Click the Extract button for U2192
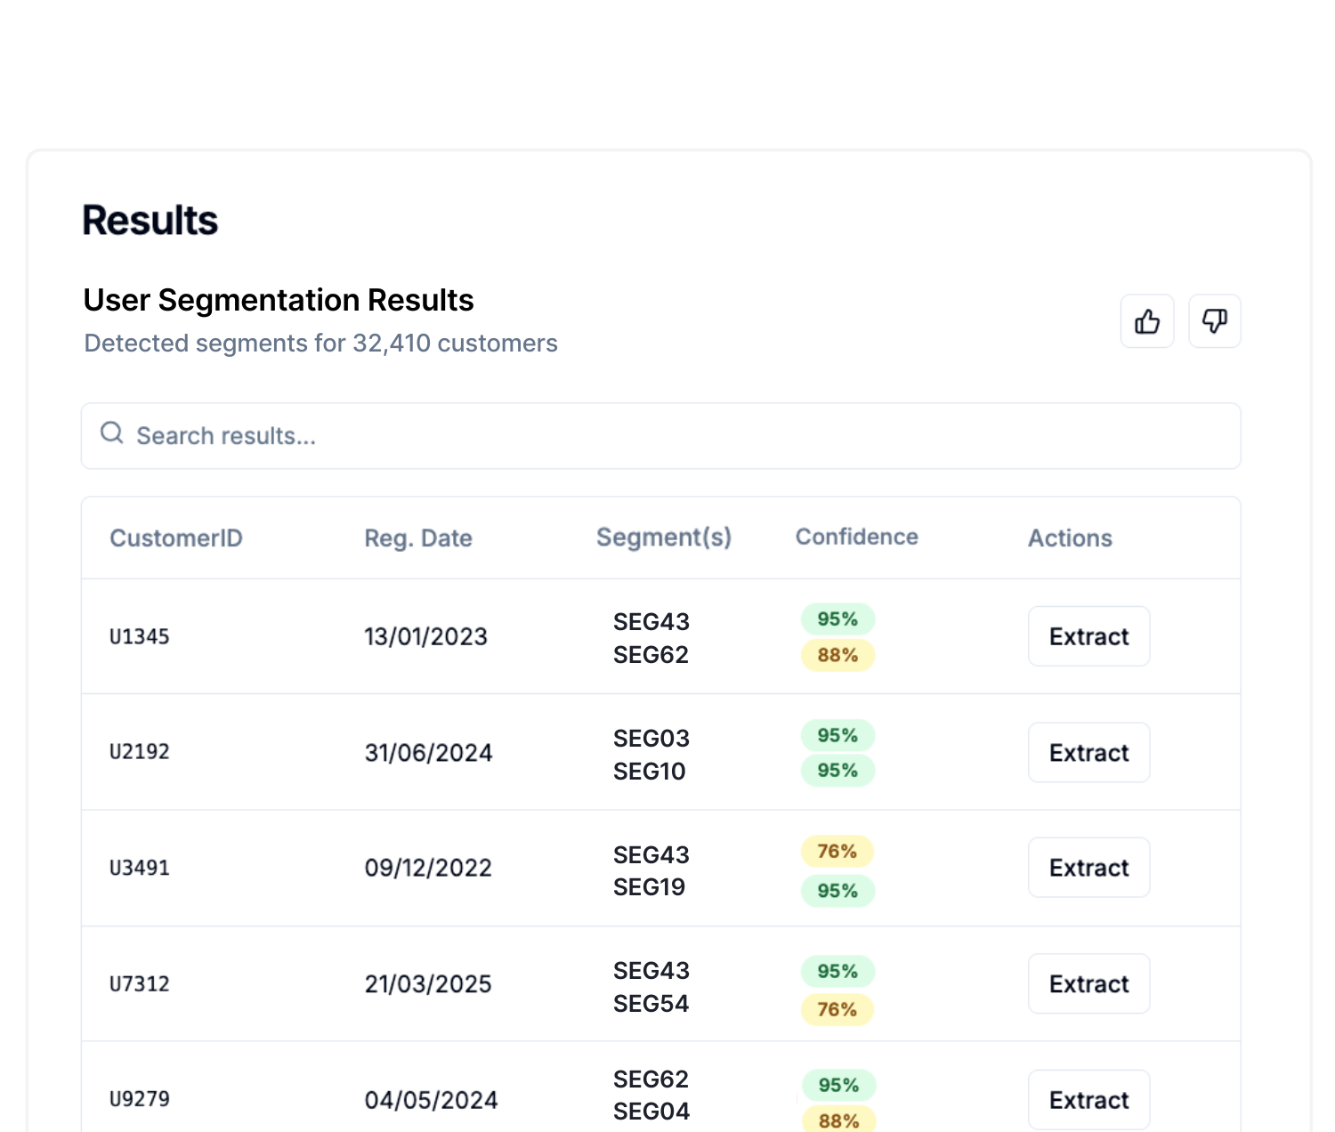The height and width of the screenshot is (1132, 1335). coord(1088,752)
